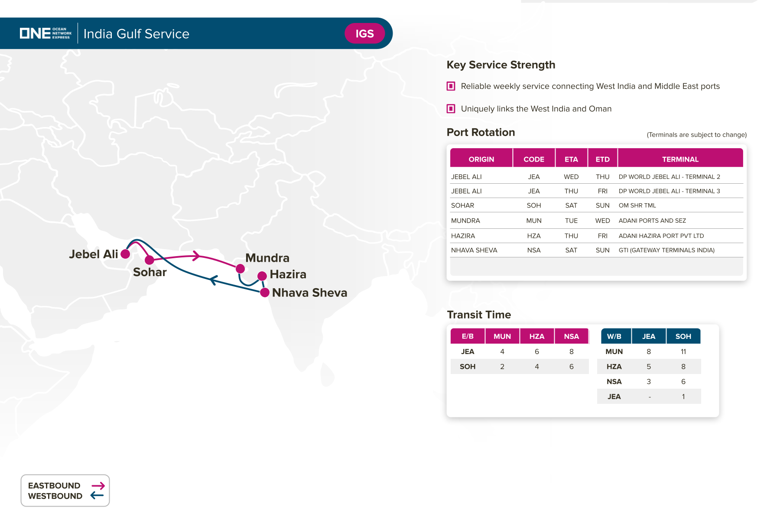Click the blue westbound arrow in legend

(97, 496)
